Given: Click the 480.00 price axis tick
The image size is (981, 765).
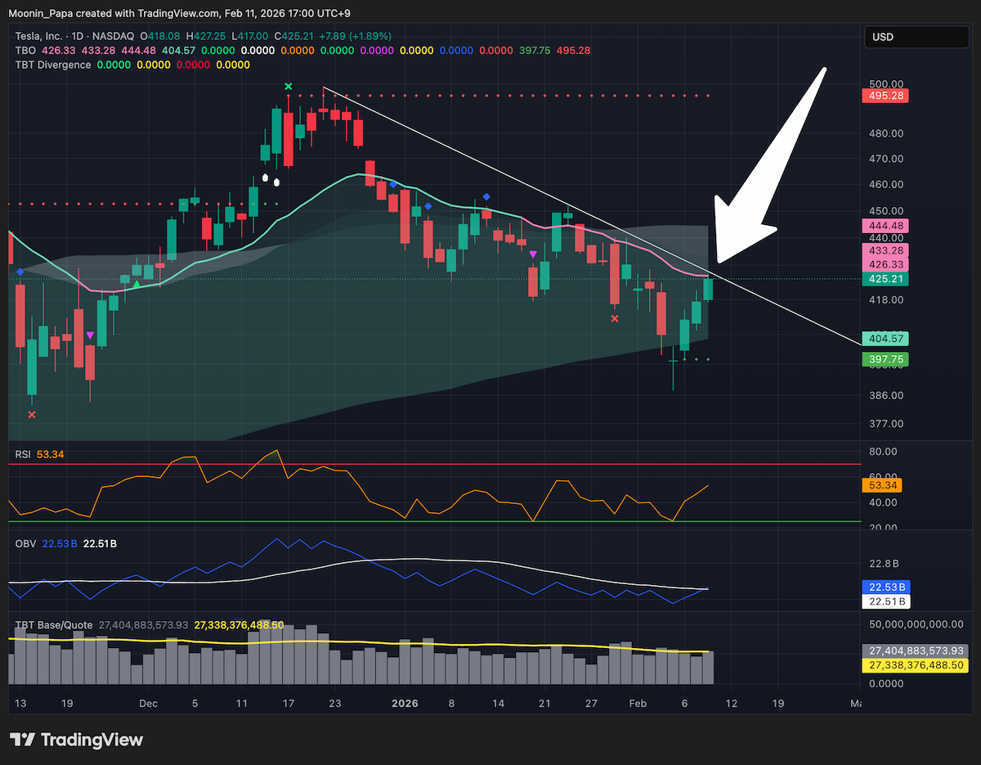Looking at the screenshot, I should 886,133.
